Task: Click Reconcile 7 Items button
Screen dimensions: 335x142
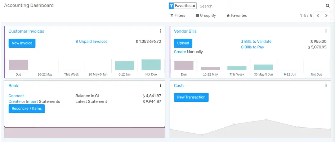Action: [x=27, y=109]
